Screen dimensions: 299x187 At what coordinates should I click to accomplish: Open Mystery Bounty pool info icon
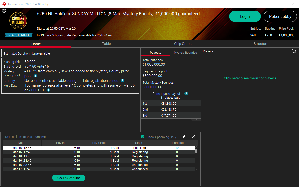pos(35,76)
